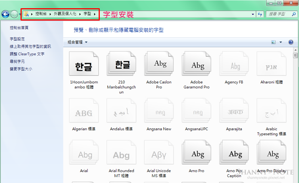
Task: Select the Arial Rounded MT 粗體 icon
Action: pos(121,152)
